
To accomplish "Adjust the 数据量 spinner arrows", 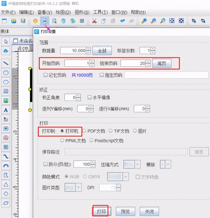I will point(88,51).
